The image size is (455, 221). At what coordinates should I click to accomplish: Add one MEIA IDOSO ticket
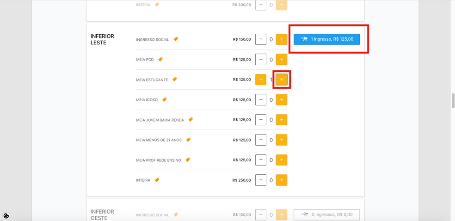point(282,99)
